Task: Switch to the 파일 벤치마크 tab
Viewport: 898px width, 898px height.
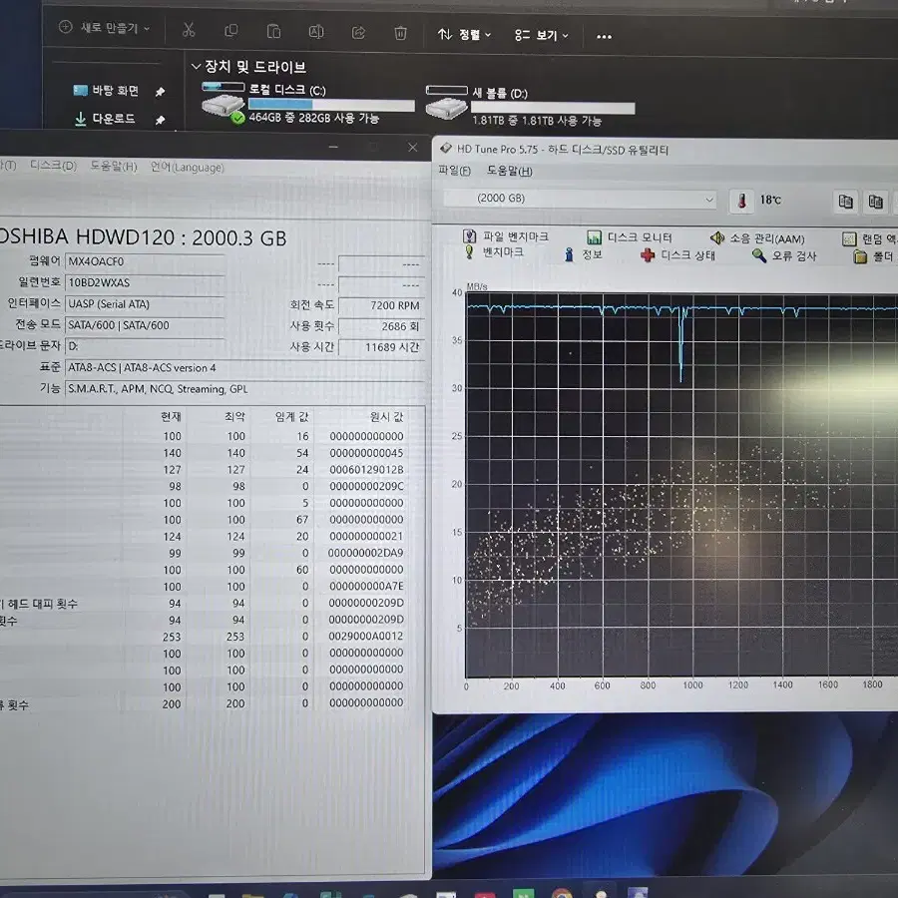Action: click(x=506, y=236)
